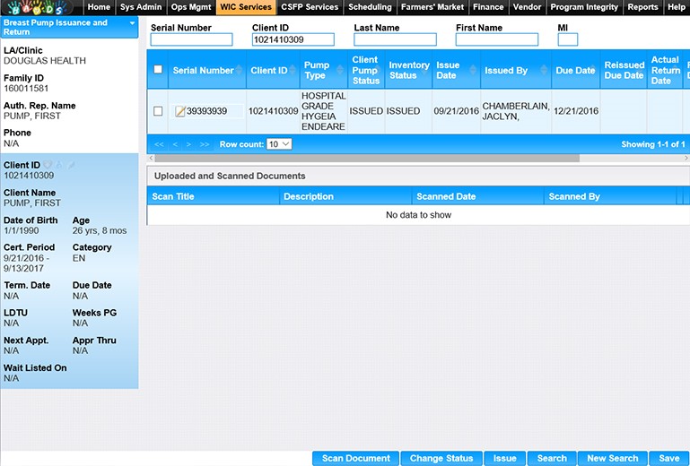Click the heart icon next to Client ID

tap(48, 165)
